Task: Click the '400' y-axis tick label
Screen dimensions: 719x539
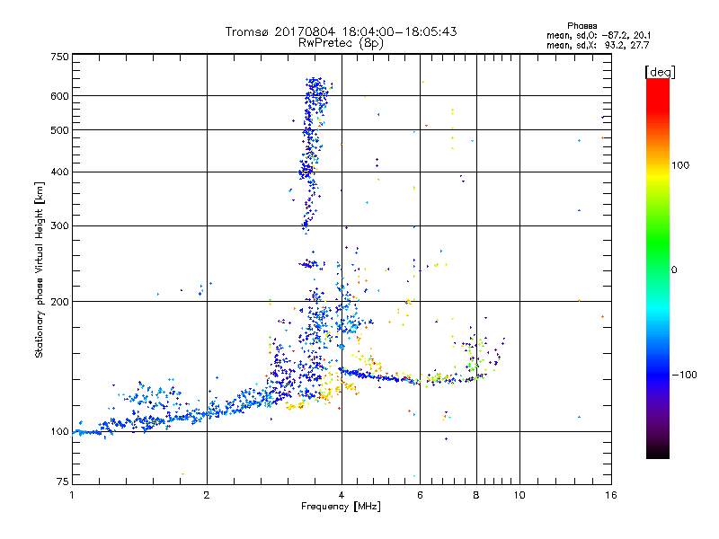Action: (x=59, y=172)
